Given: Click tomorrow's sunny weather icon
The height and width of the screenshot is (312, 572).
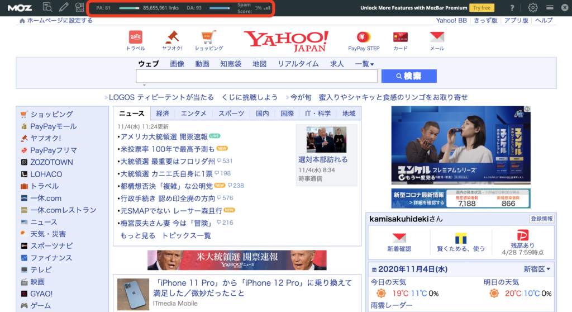Looking at the screenshot, I should click(494, 293).
